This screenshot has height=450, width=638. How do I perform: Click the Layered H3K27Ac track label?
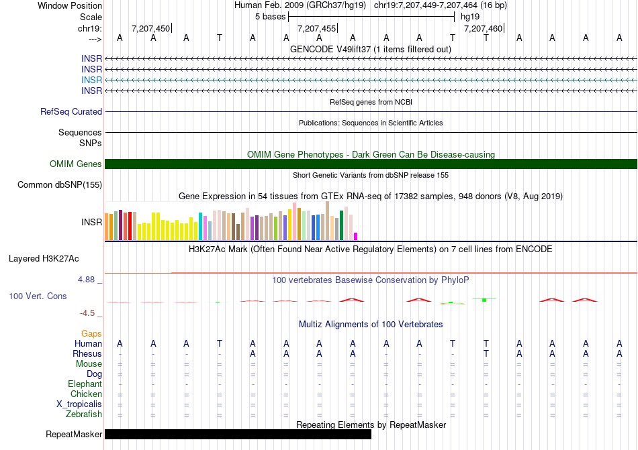coord(44,258)
